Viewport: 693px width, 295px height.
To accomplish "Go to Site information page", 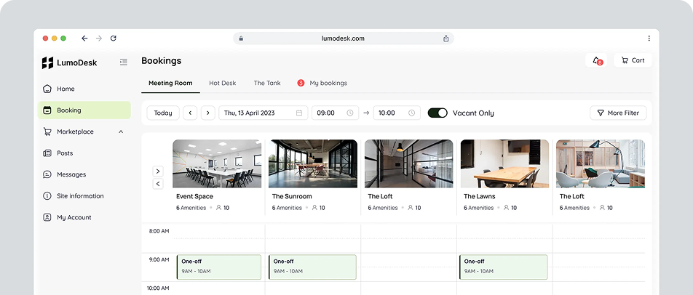I will click(x=80, y=196).
